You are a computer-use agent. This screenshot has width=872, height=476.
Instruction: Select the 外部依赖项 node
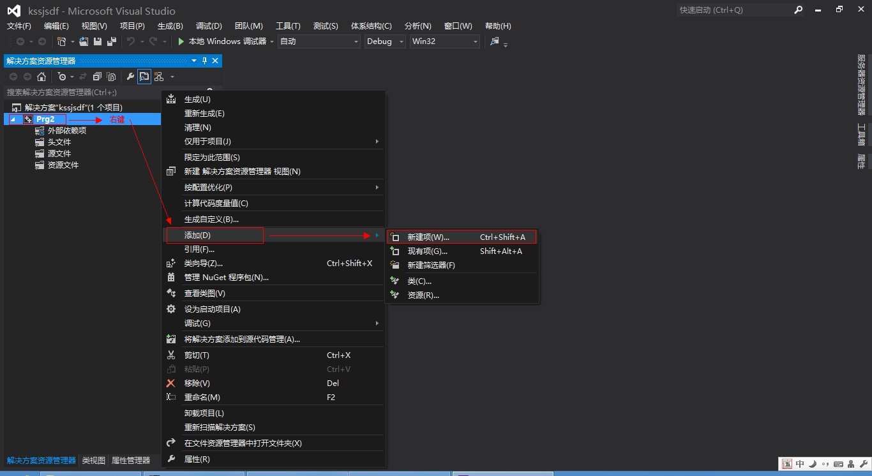coord(67,131)
